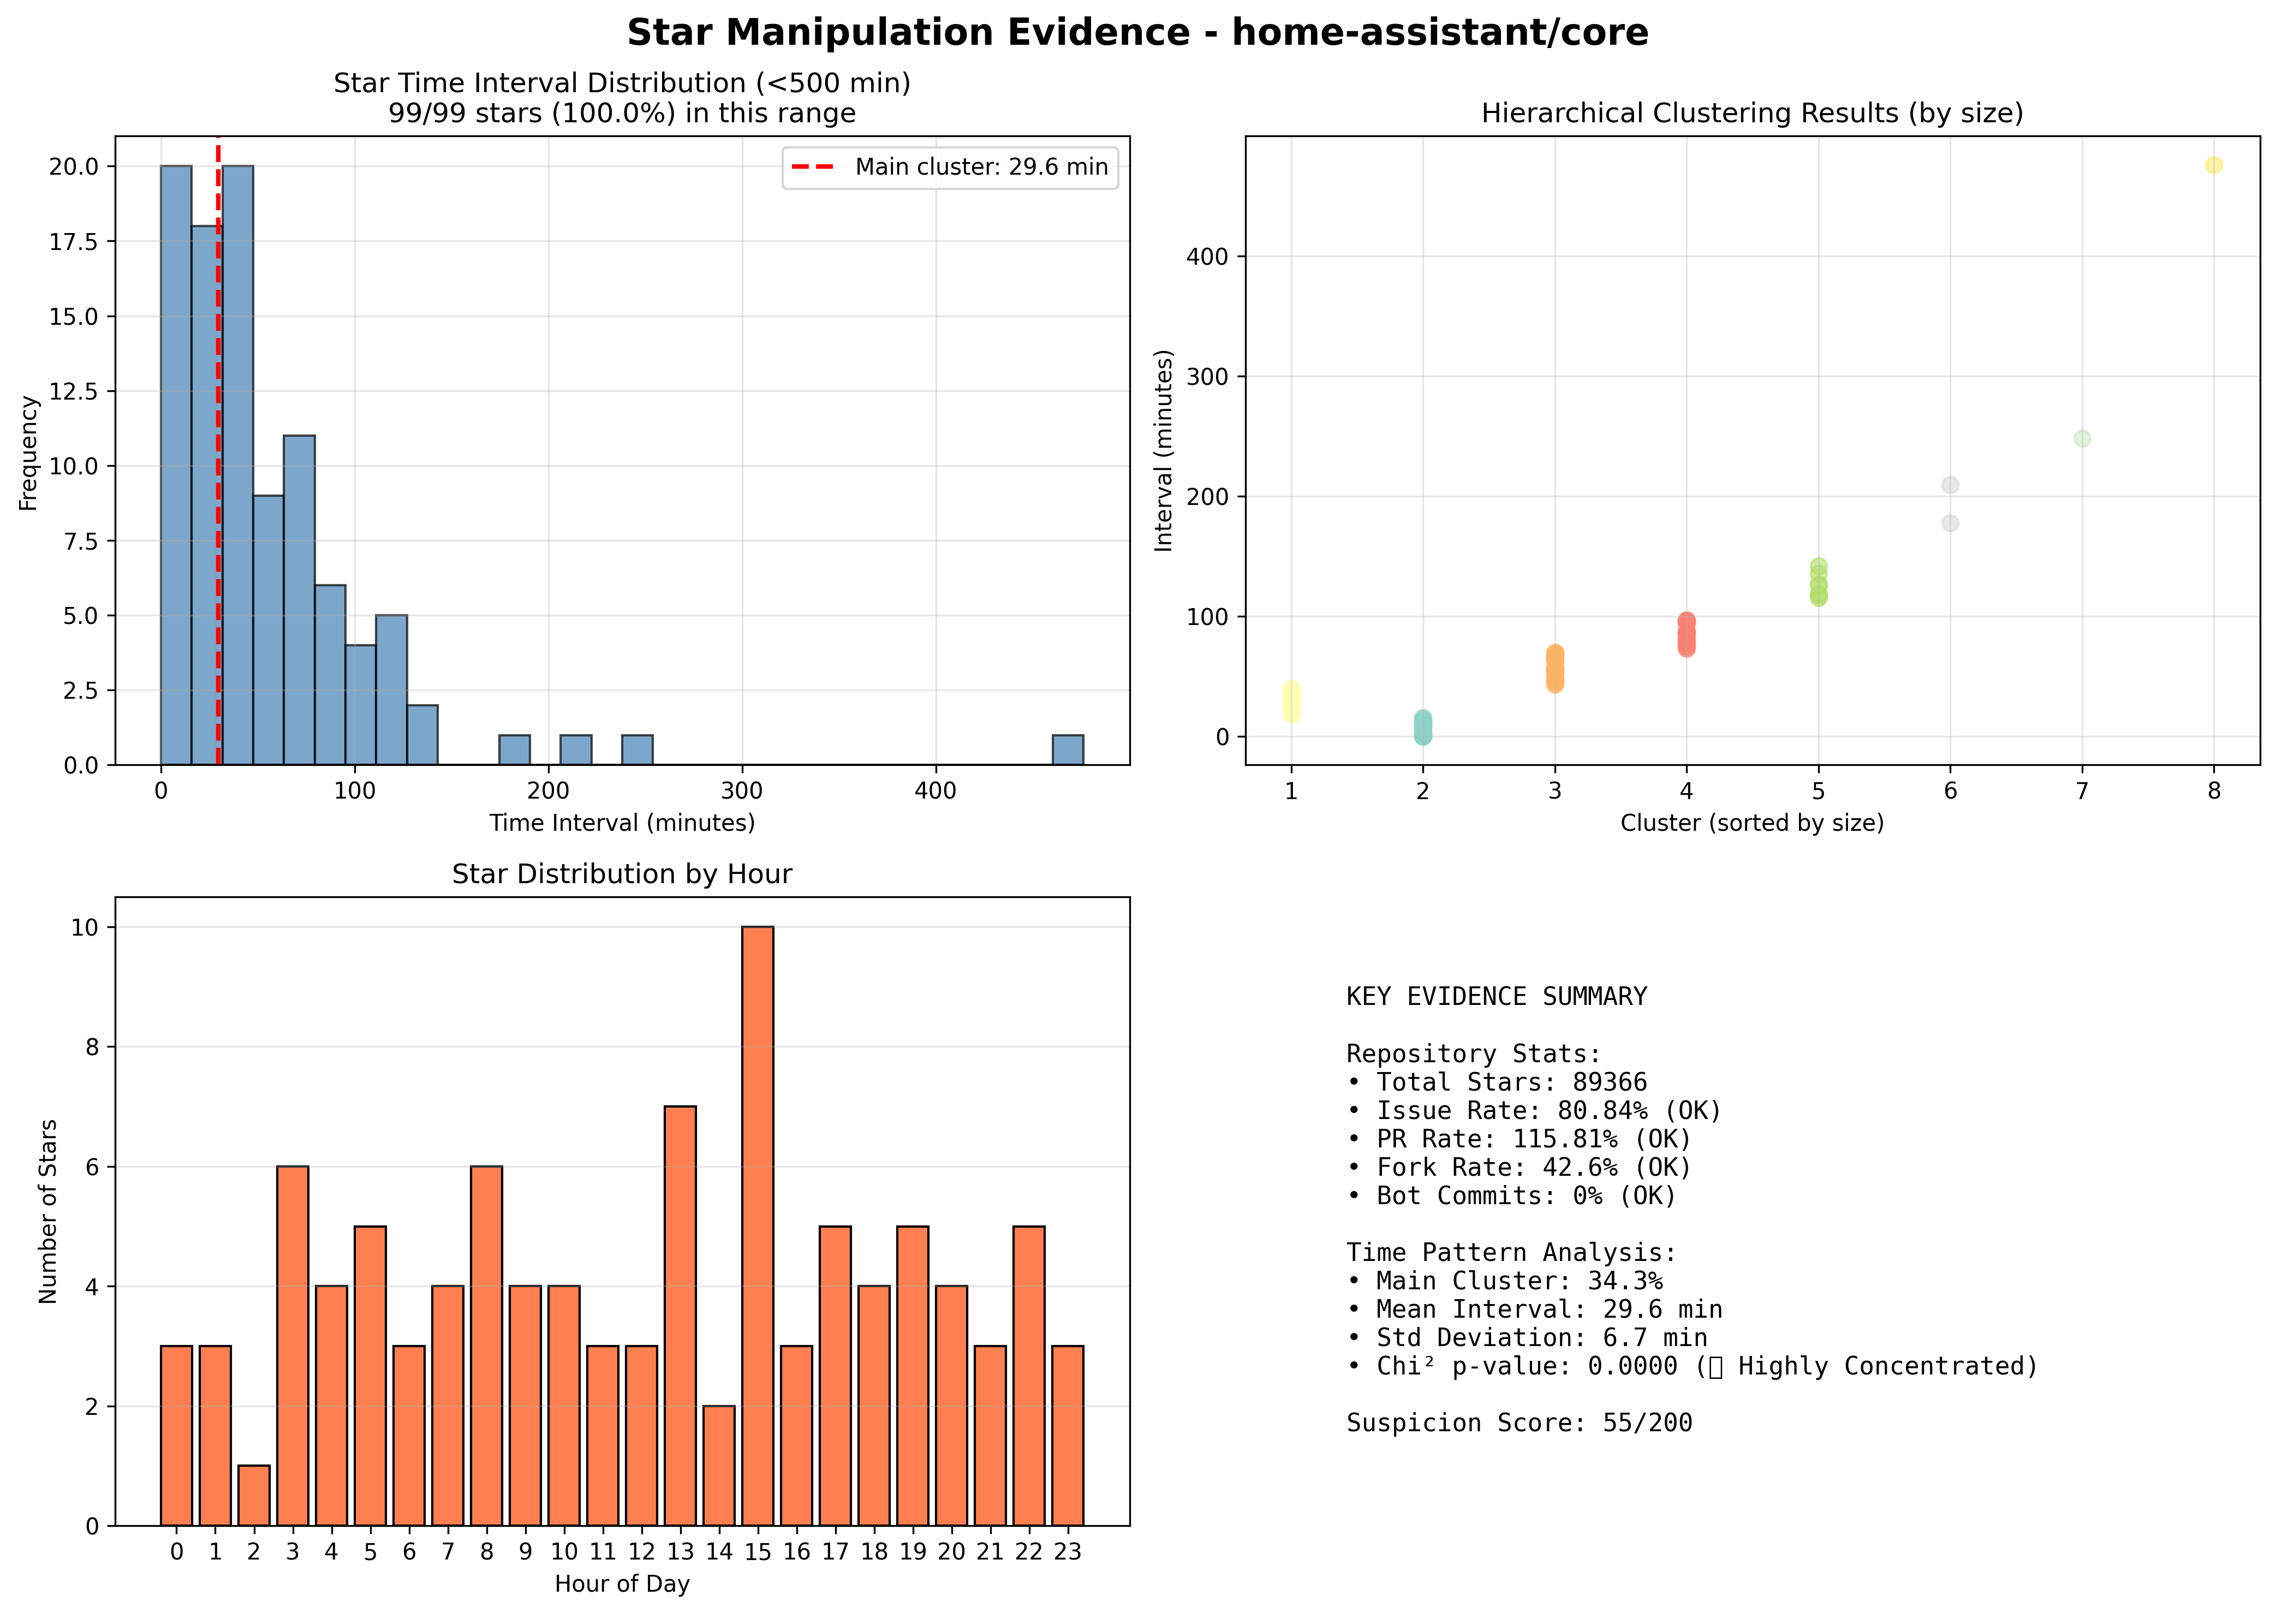Click the 'Total Stars: 89366' line

[1497, 1082]
